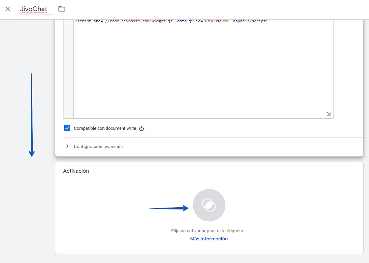
Task: Close the tag editor with the X
Action: (8, 9)
